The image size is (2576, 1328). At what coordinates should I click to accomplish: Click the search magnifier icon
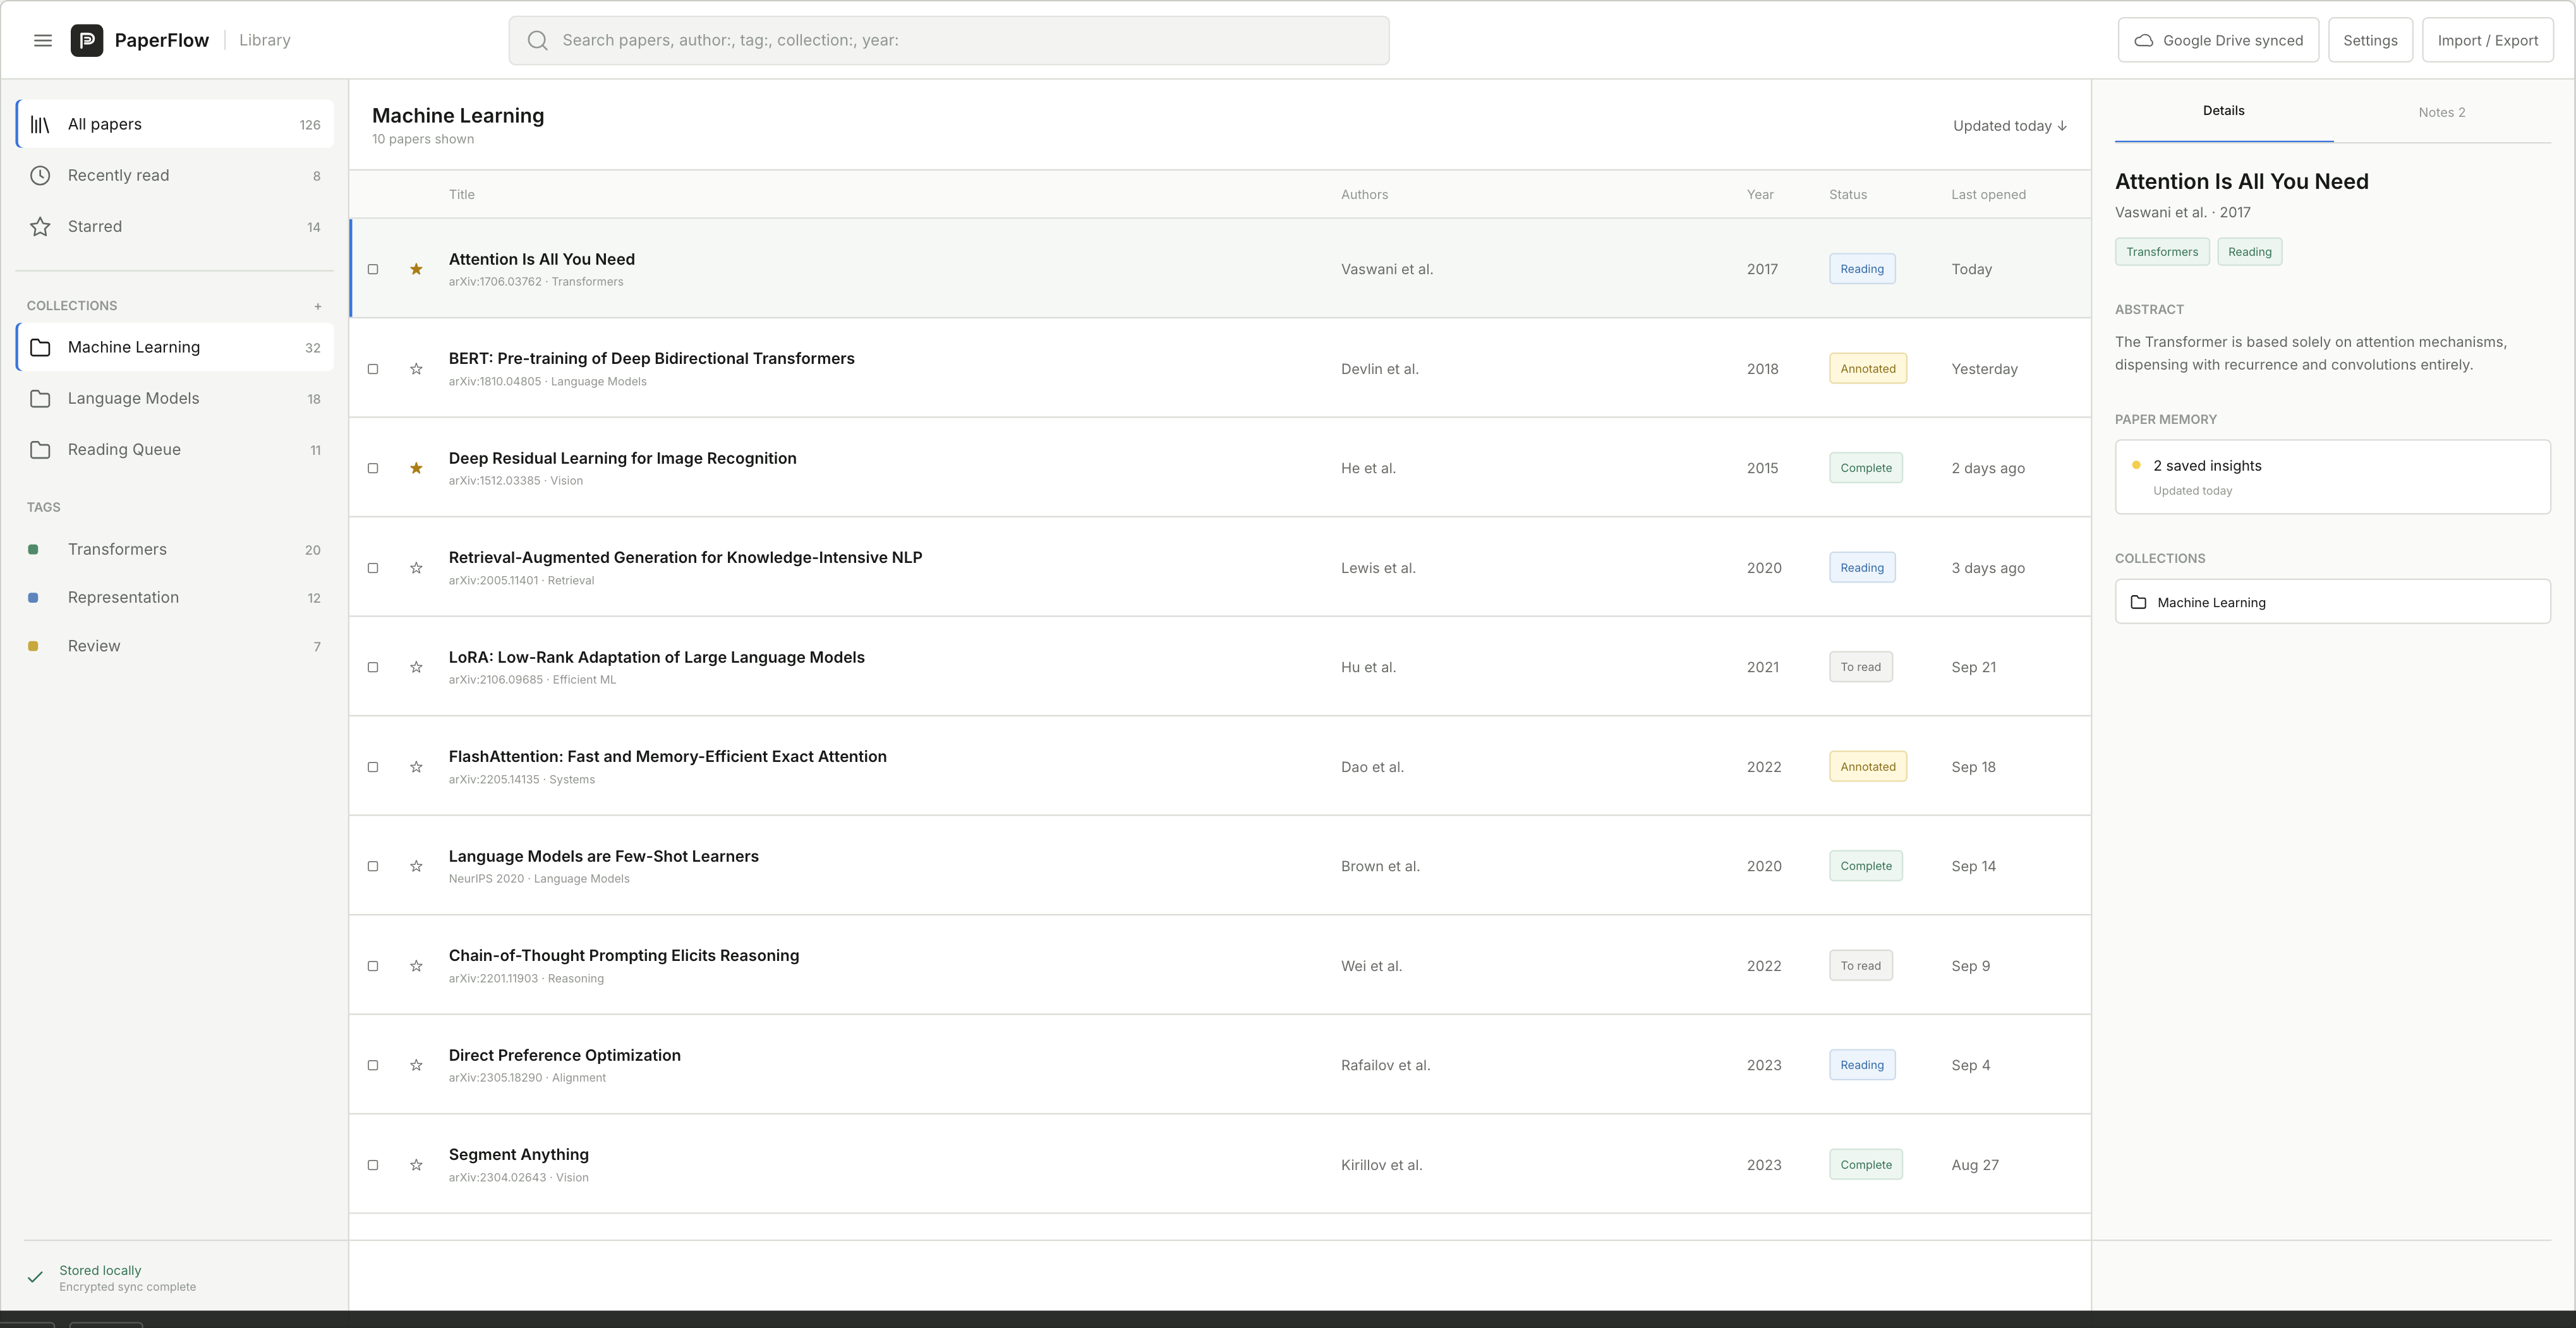(x=537, y=40)
